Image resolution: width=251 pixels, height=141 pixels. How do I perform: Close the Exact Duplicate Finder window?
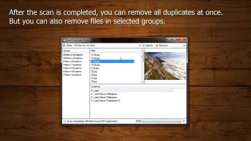[x=182, y=39]
